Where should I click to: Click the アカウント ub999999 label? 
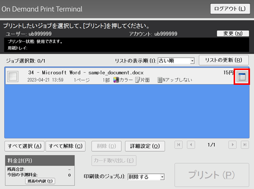(x=153, y=34)
